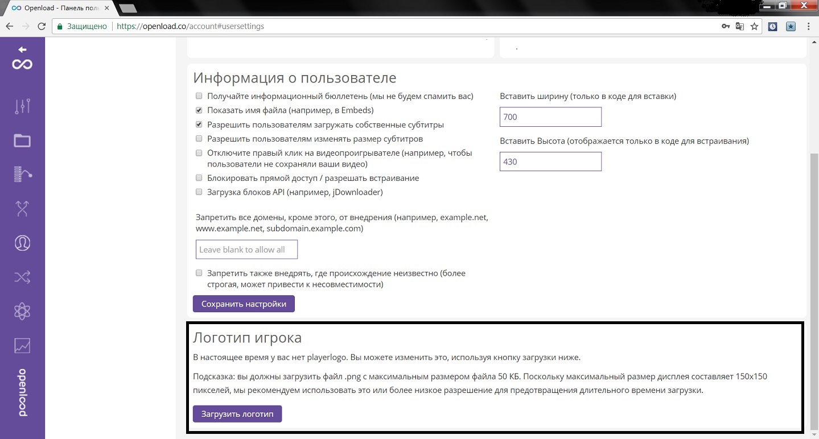Toggle the 'Блокировать прямой доступ' checkbox

199,178
